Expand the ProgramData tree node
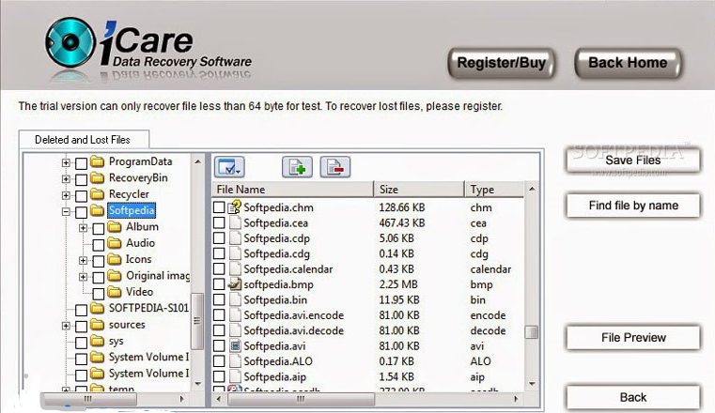The width and height of the screenshot is (715, 413). 66,162
